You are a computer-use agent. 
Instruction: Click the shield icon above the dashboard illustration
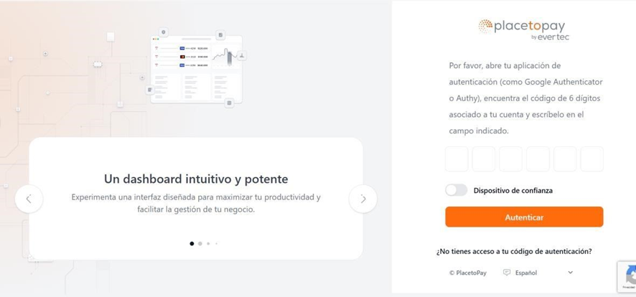pos(164,32)
